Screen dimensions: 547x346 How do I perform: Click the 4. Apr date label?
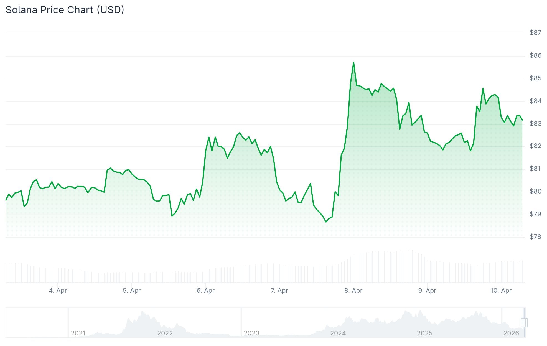click(58, 291)
